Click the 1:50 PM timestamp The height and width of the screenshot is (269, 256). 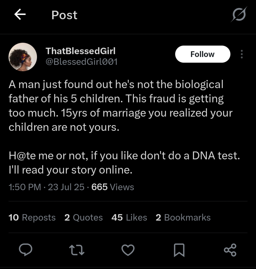[25, 187]
